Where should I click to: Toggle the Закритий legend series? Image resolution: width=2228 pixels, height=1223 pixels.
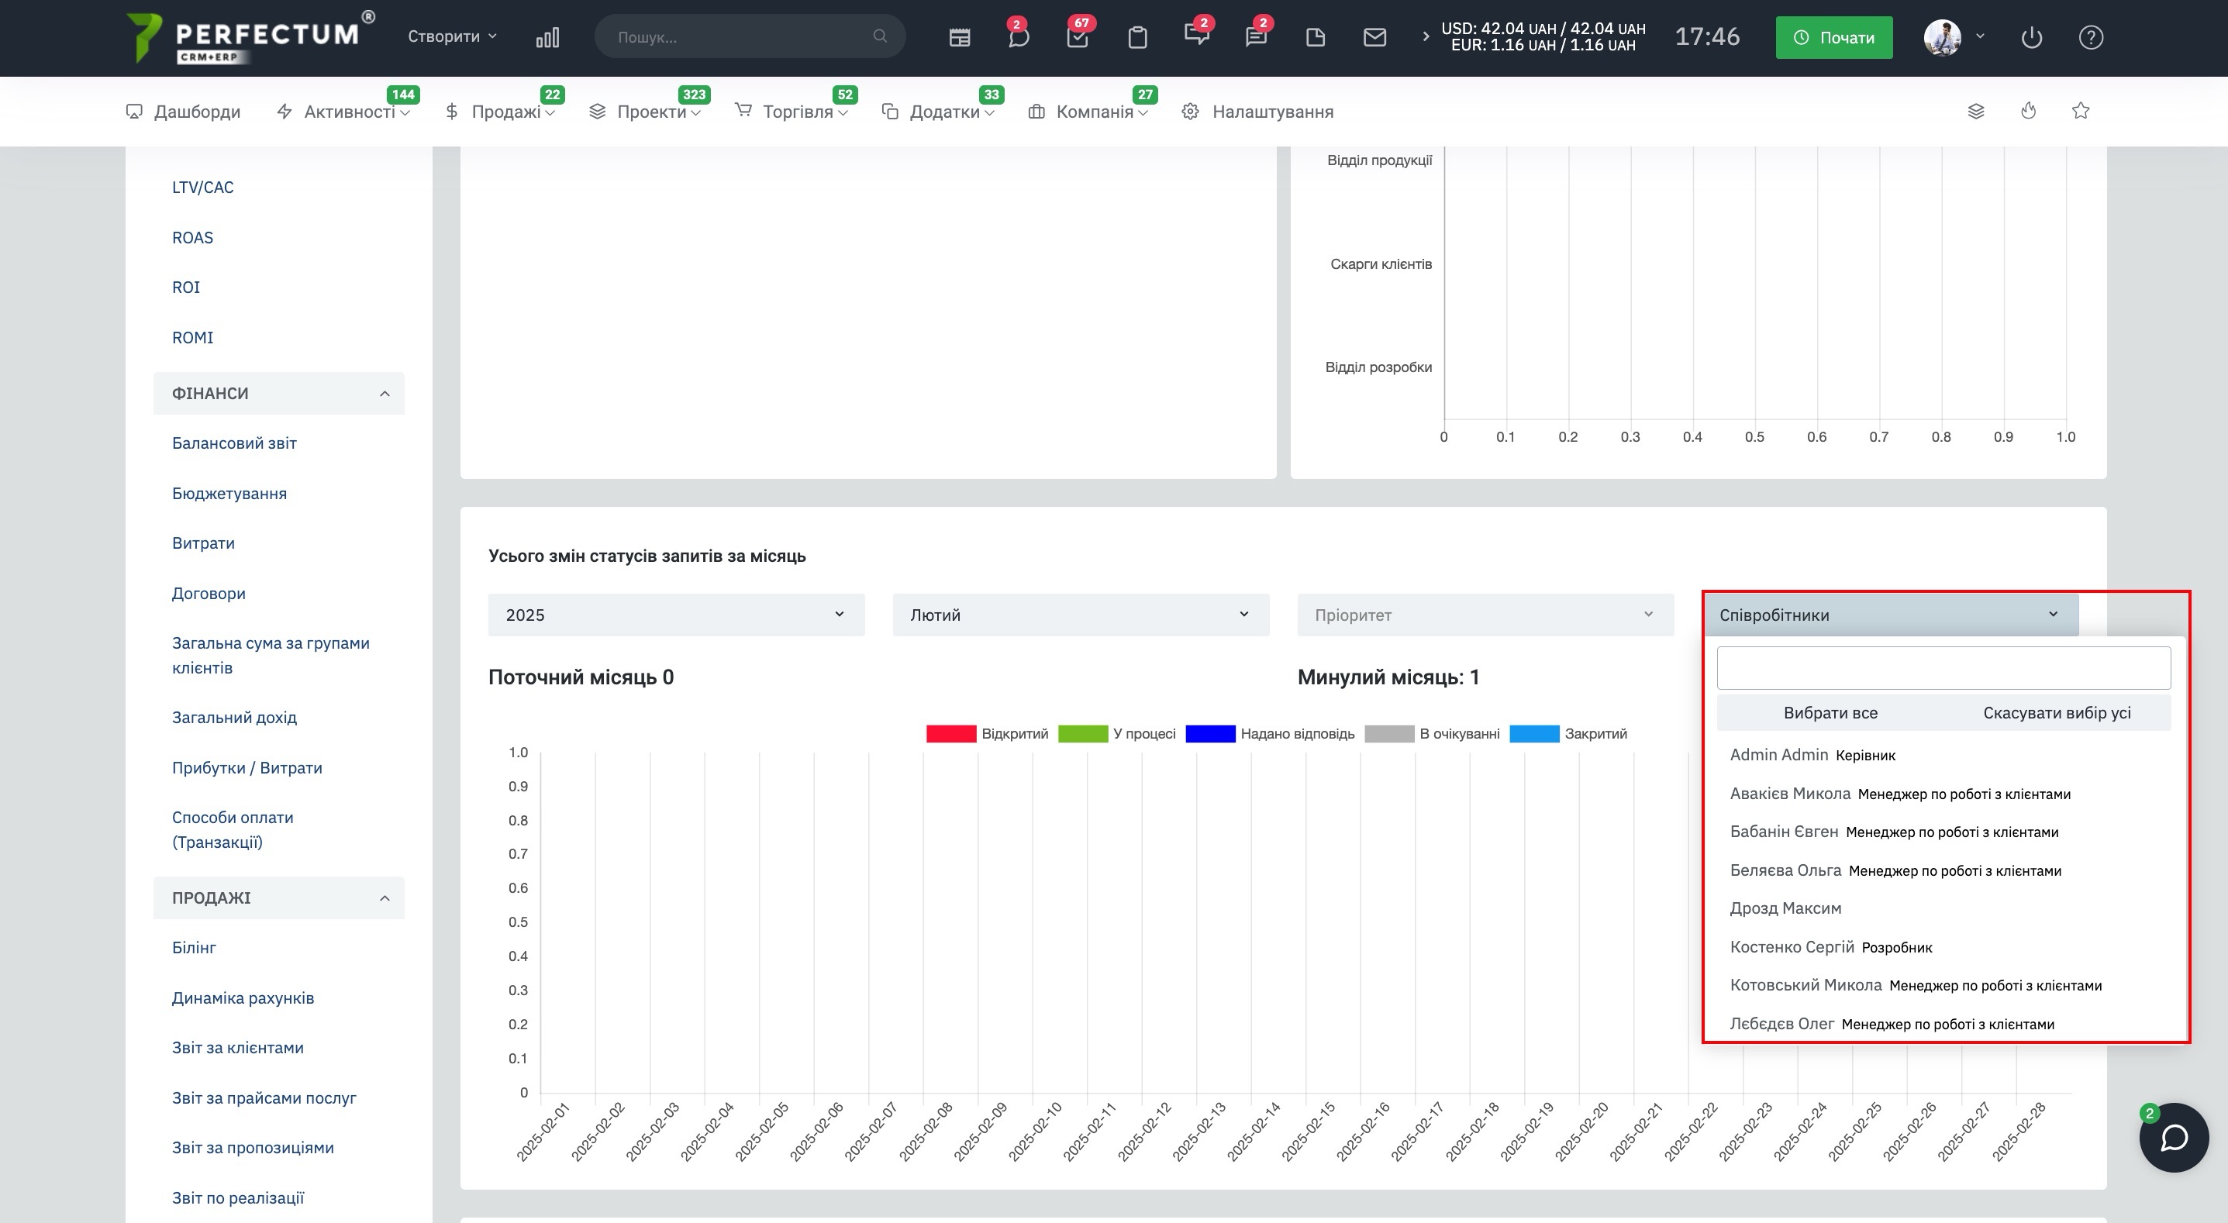click(x=1568, y=733)
